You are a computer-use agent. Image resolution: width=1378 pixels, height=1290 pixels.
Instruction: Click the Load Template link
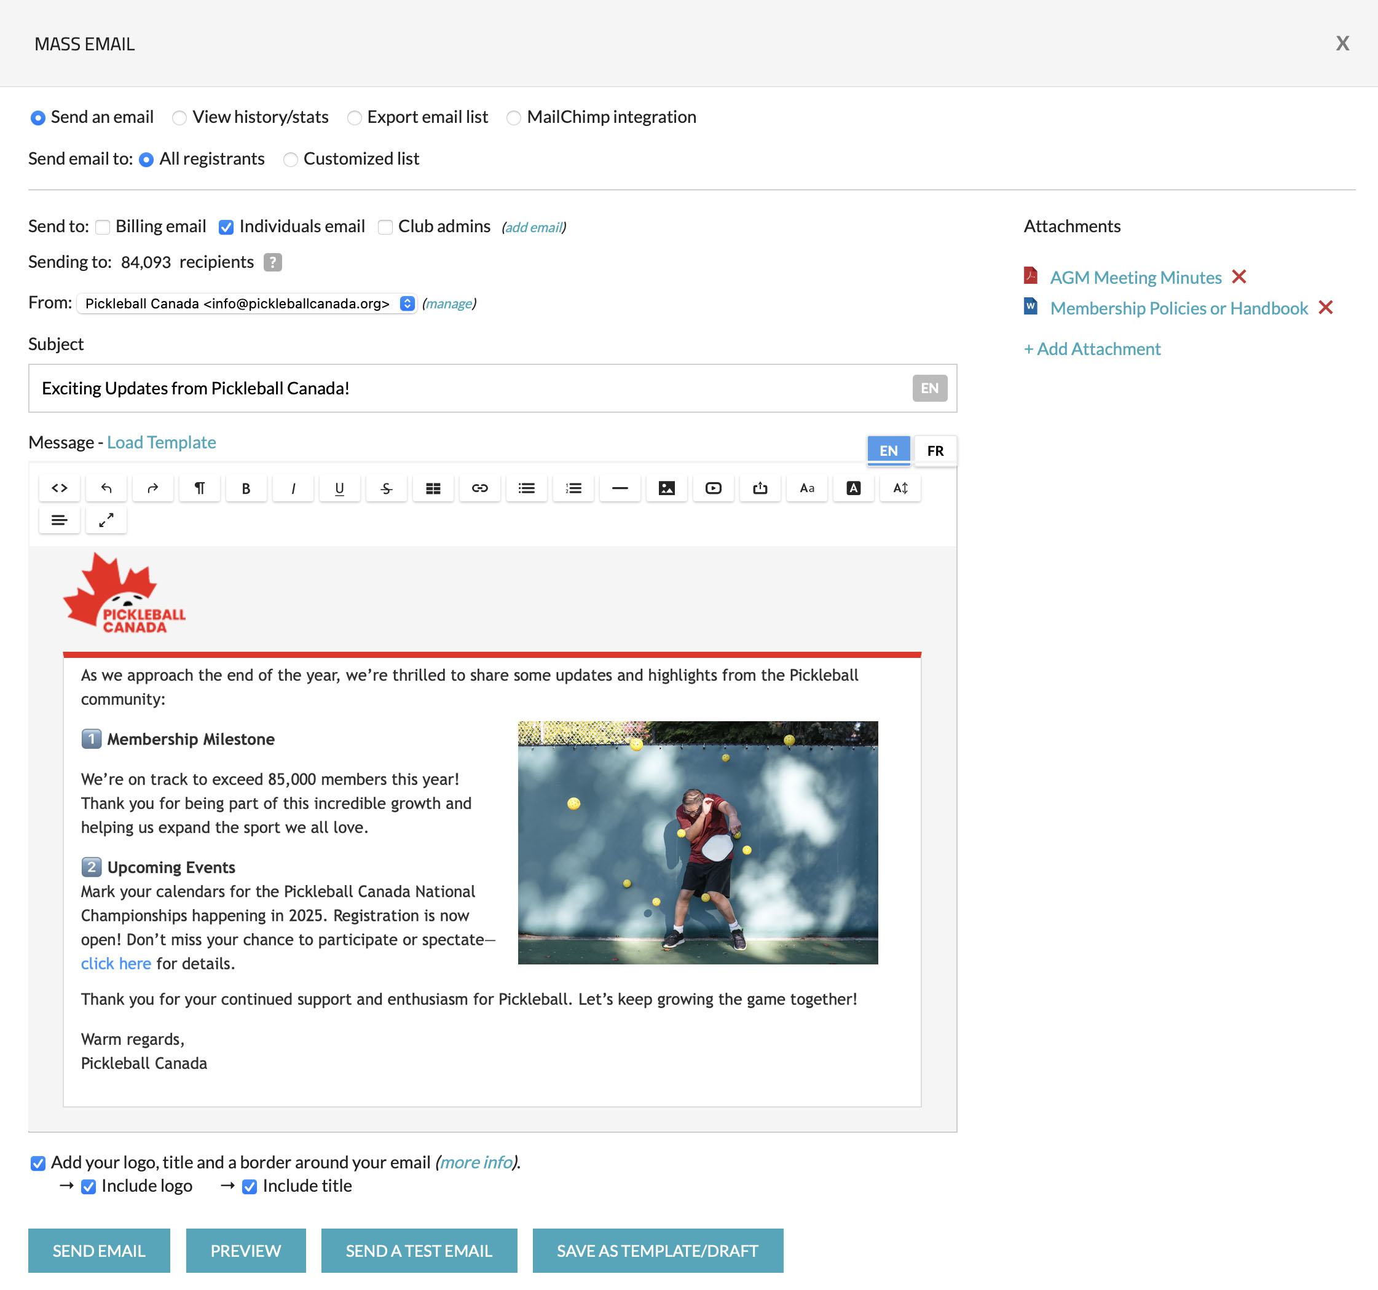pyautogui.click(x=162, y=442)
